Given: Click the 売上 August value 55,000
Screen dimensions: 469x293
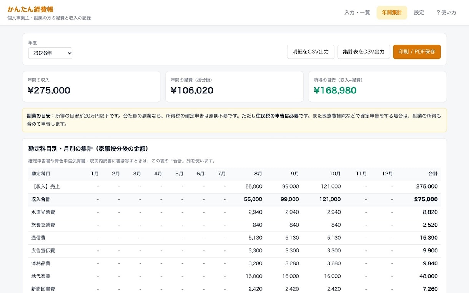Looking at the screenshot, I should coord(254,187).
